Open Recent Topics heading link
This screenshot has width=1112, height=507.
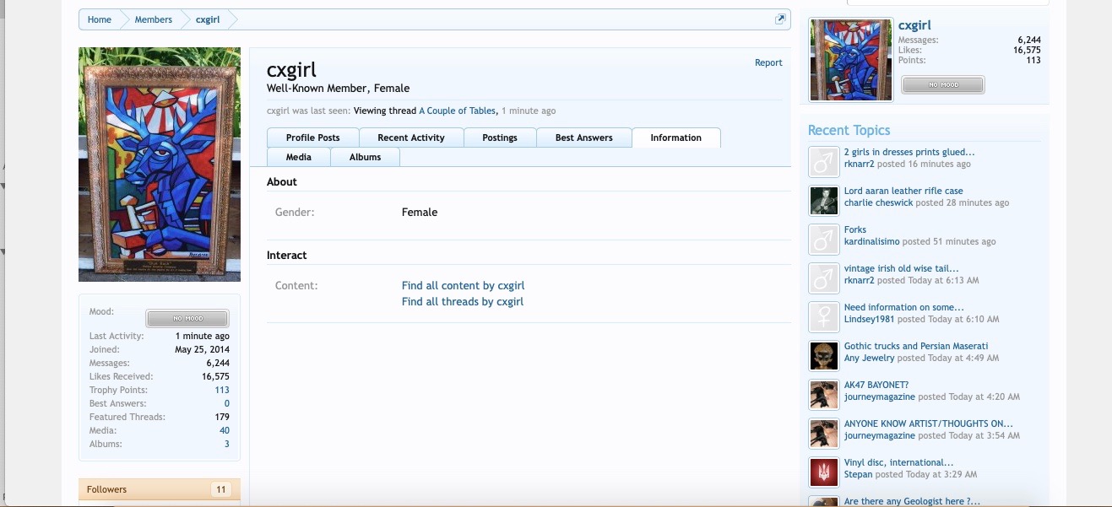pyautogui.click(x=849, y=130)
